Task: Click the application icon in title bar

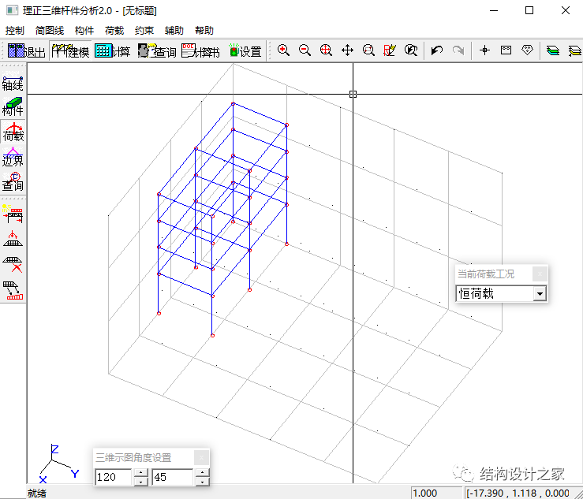Action: point(12,10)
